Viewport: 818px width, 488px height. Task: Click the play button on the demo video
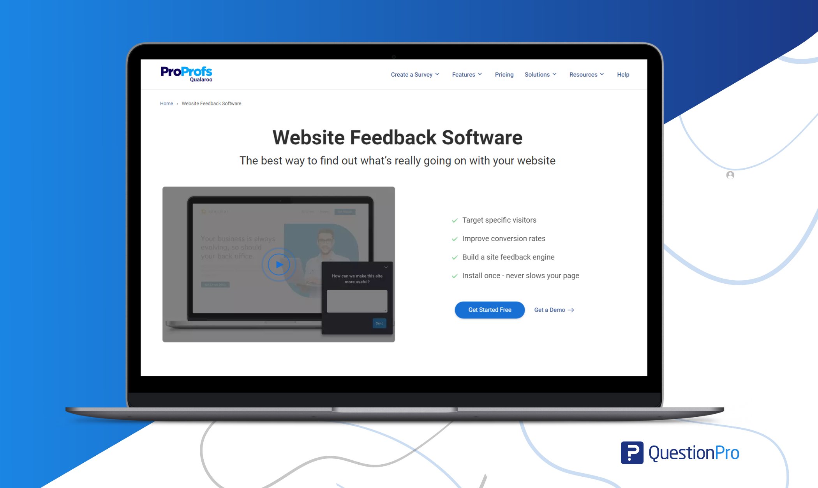279,264
